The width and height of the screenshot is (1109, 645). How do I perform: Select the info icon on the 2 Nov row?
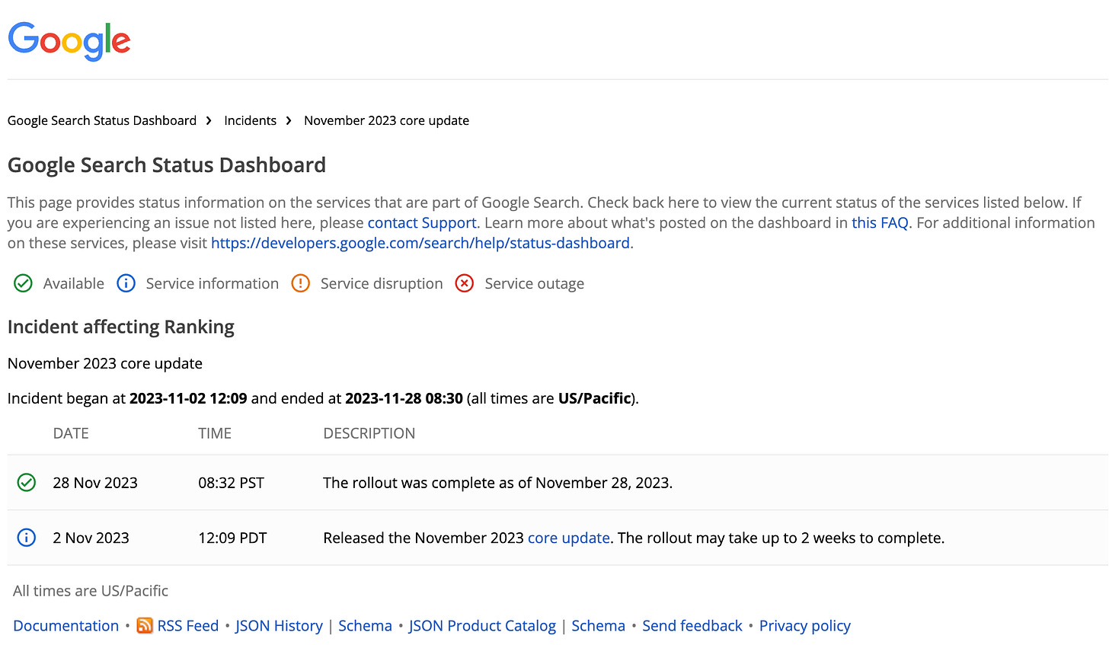point(26,537)
